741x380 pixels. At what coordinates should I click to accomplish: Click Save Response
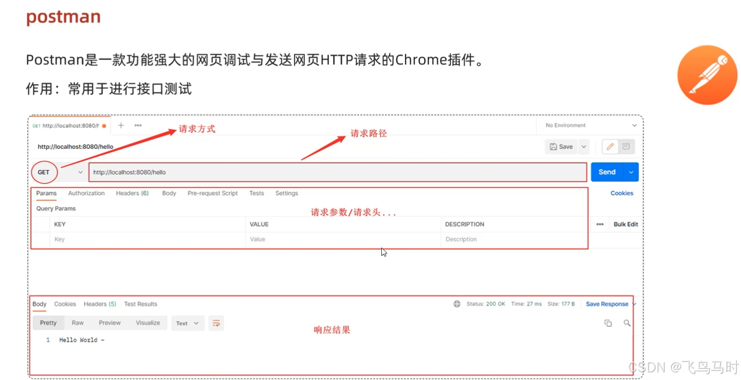pos(607,304)
